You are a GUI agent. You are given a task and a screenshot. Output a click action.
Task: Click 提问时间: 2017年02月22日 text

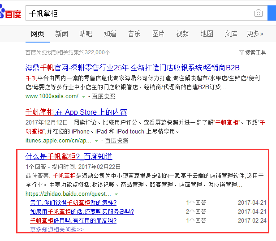click(86, 167)
